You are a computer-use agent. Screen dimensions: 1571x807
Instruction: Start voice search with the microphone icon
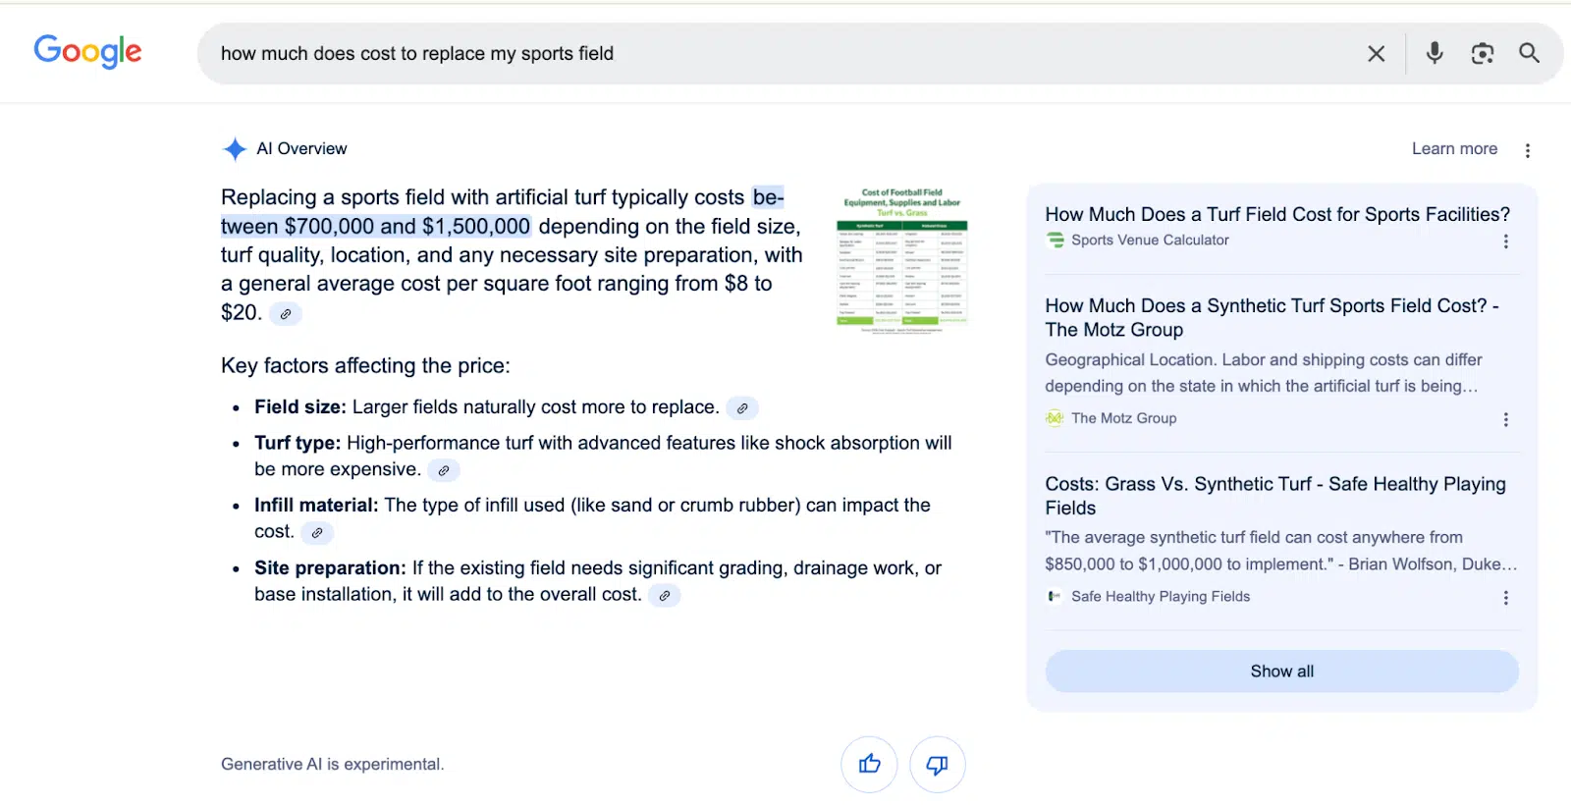(x=1435, y=53)
